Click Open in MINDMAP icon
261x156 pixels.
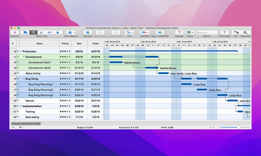pos(160,32)
